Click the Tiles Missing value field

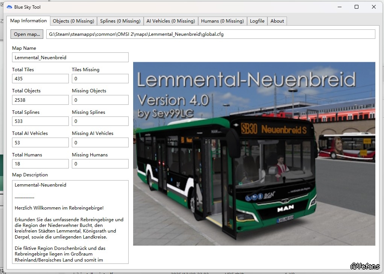click(x=100, y=78)
